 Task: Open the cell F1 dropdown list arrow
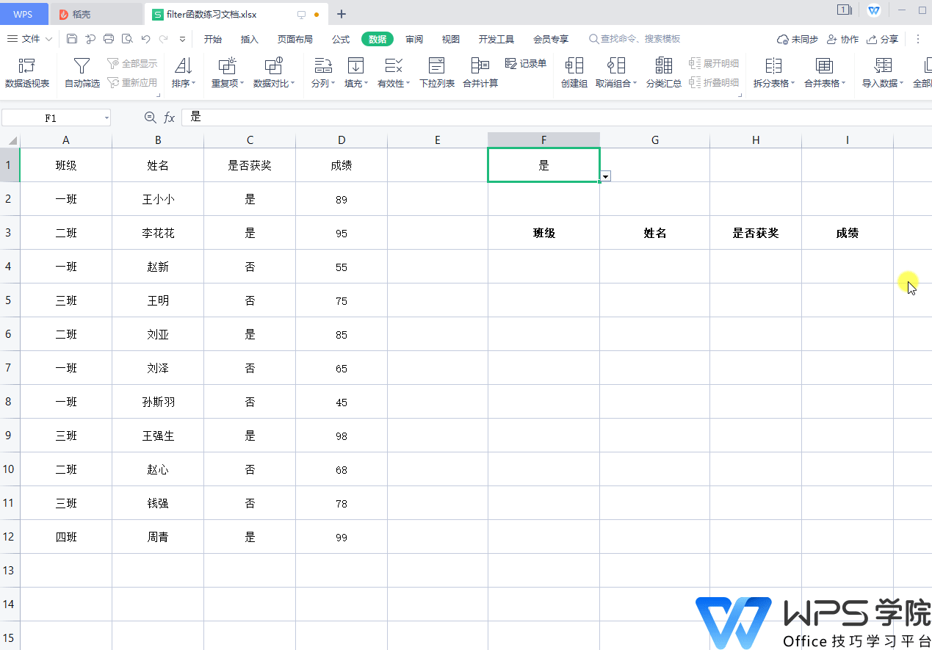(606, 176)
